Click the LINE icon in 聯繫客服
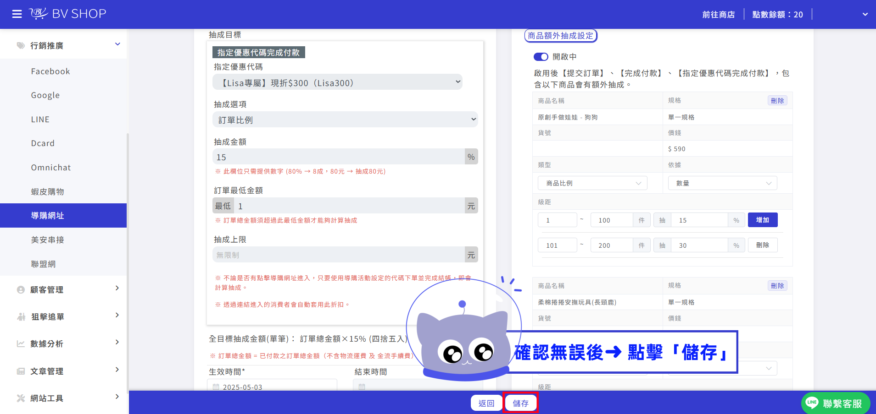Image resolution: width=876 pixels, height=414 pixels. [x=812, y=403]
